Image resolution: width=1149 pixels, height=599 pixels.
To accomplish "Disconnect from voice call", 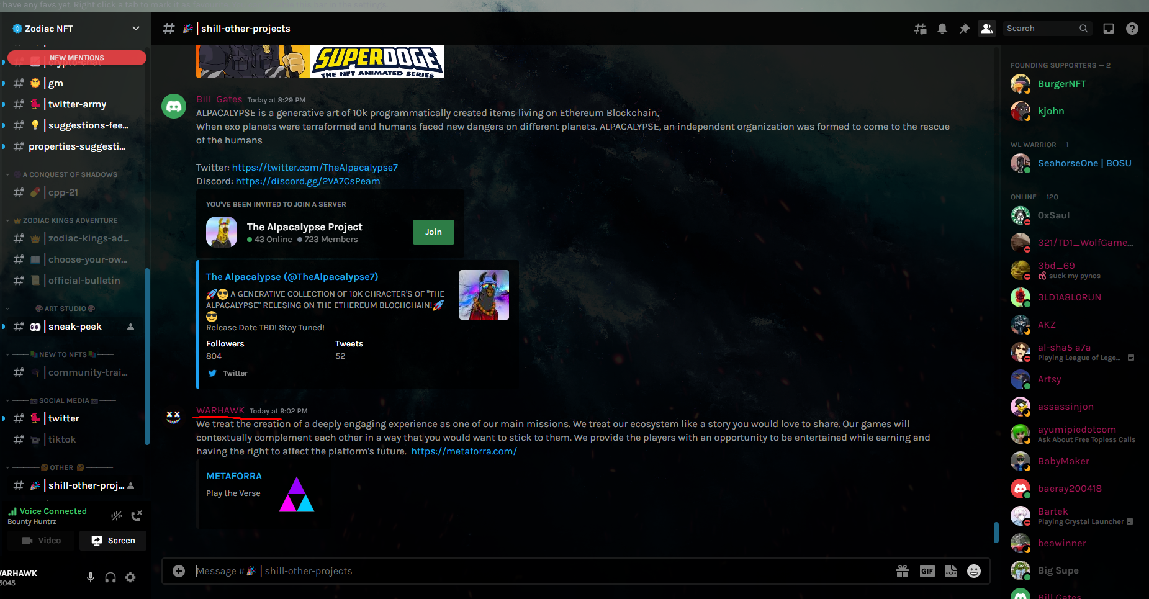I will coord(137,515).
